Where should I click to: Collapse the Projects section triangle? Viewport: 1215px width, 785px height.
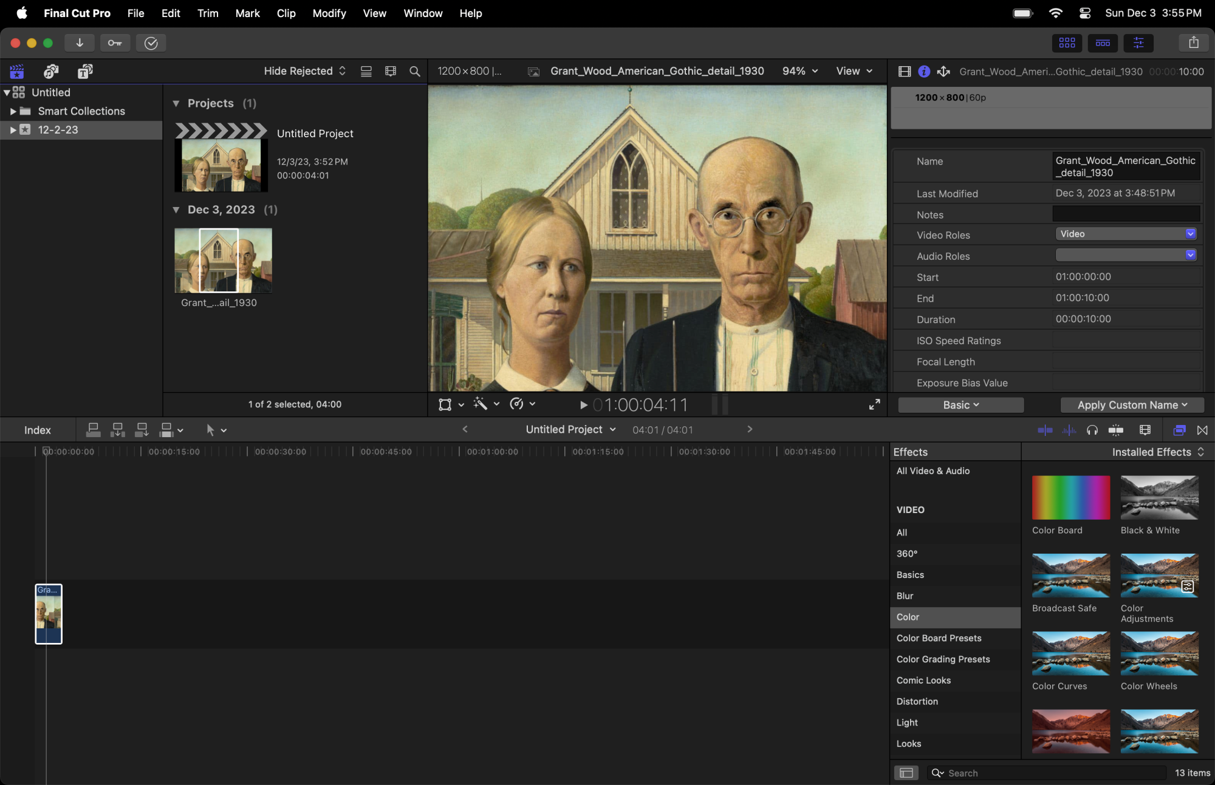[176, 103]
